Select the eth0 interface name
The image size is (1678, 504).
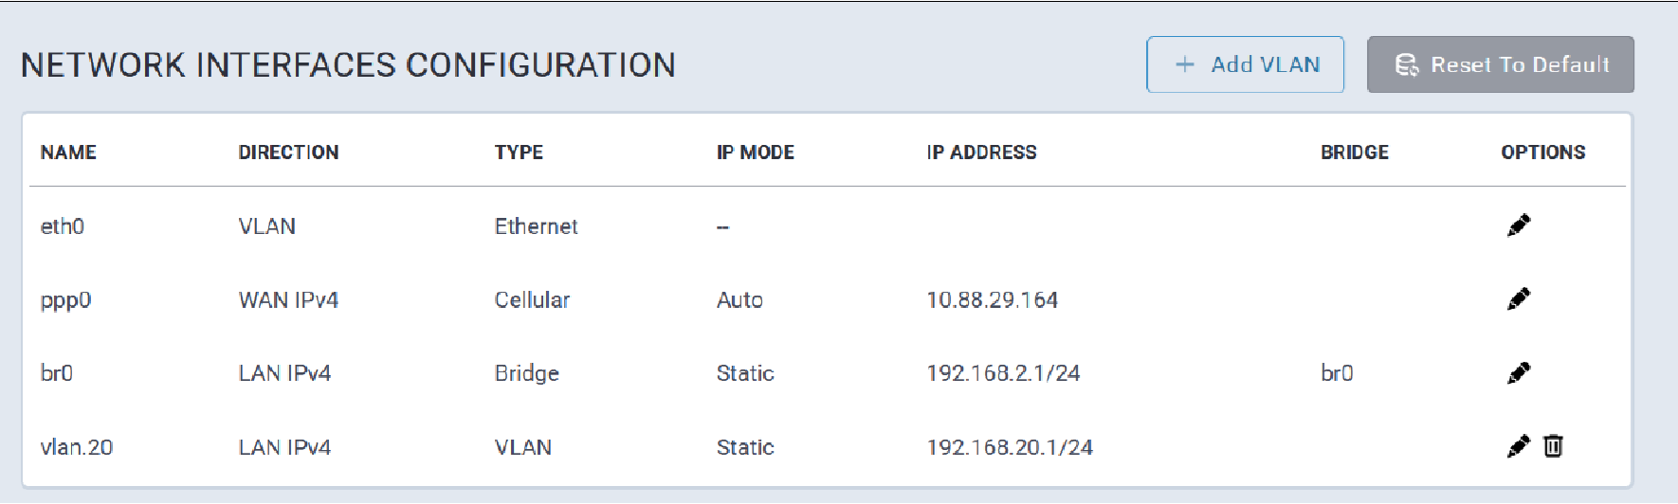point(63,226)
